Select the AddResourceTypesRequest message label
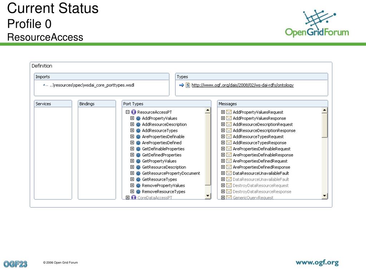Image resolution: width=366 pixels, height=274 pixels. pos(258,137)
